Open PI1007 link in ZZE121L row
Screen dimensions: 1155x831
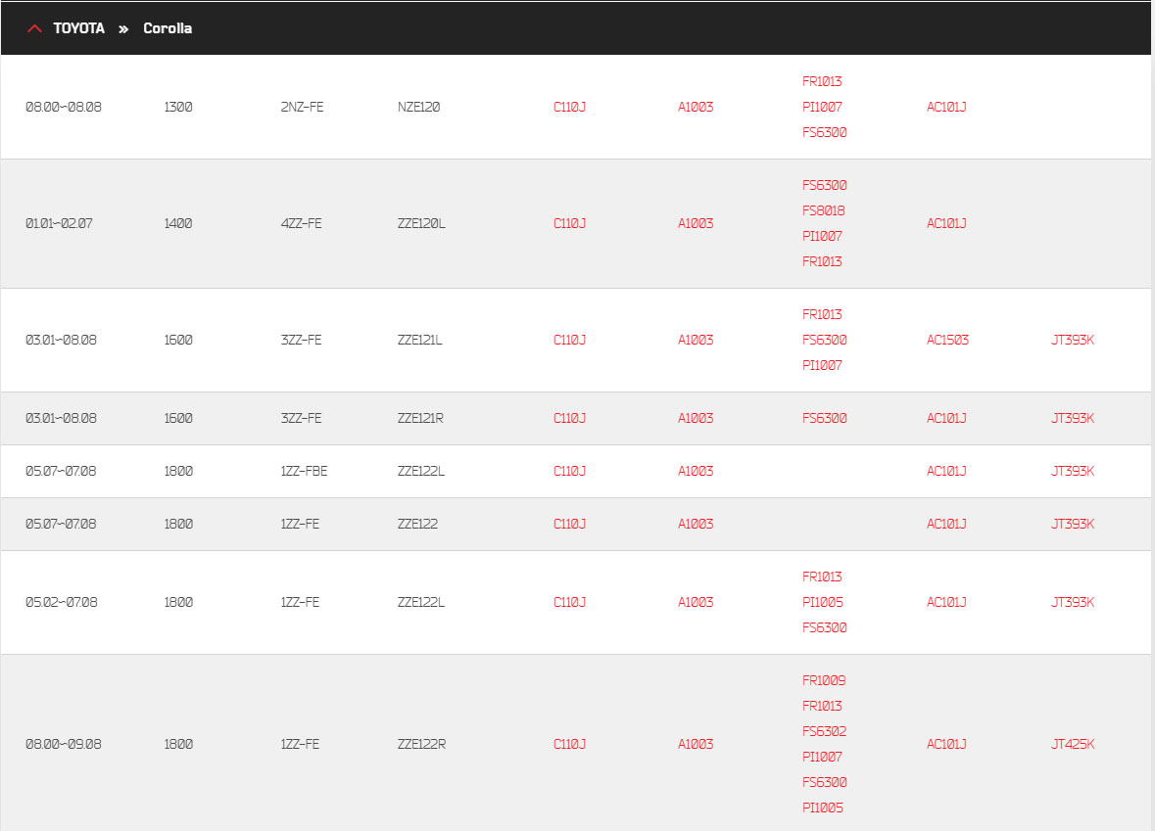click(x=822, y=366)
